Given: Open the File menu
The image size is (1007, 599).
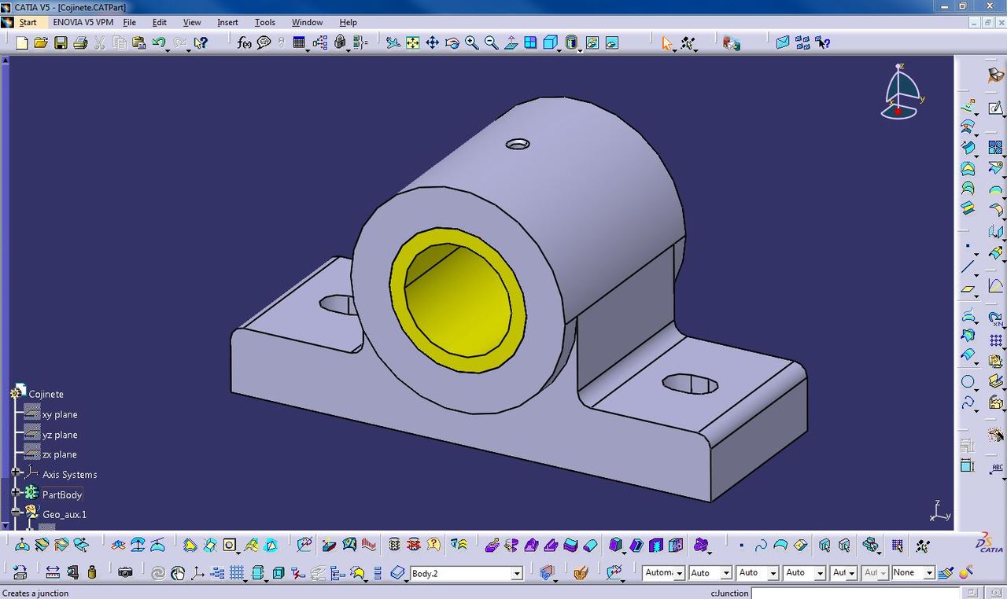Looking at the screenshot, I should pos(129,22).
